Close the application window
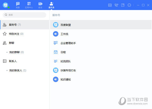 [148, 5]
